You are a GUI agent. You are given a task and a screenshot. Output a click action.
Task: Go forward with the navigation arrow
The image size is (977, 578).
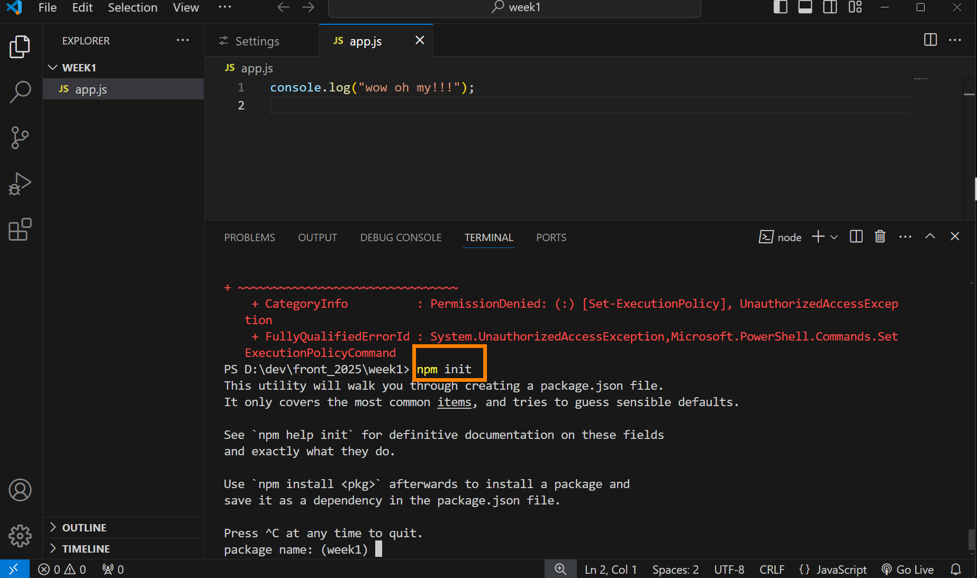tap(308, 7)
